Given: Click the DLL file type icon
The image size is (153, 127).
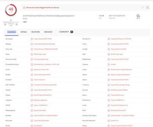Looking at the screenshot, I should point(138,17).
